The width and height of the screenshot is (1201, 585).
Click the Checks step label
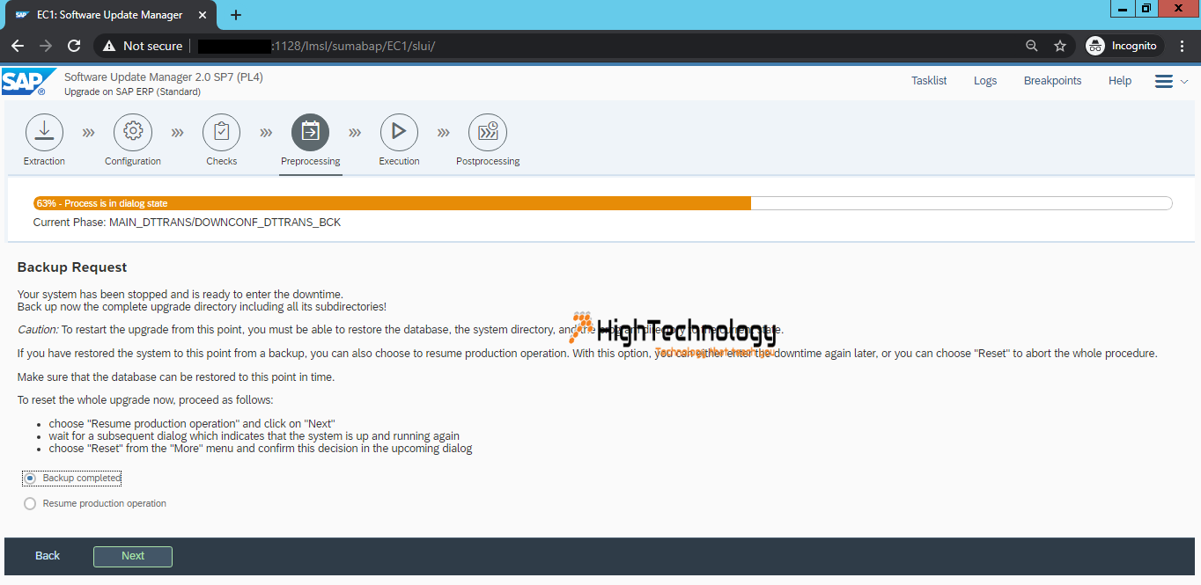222,162
